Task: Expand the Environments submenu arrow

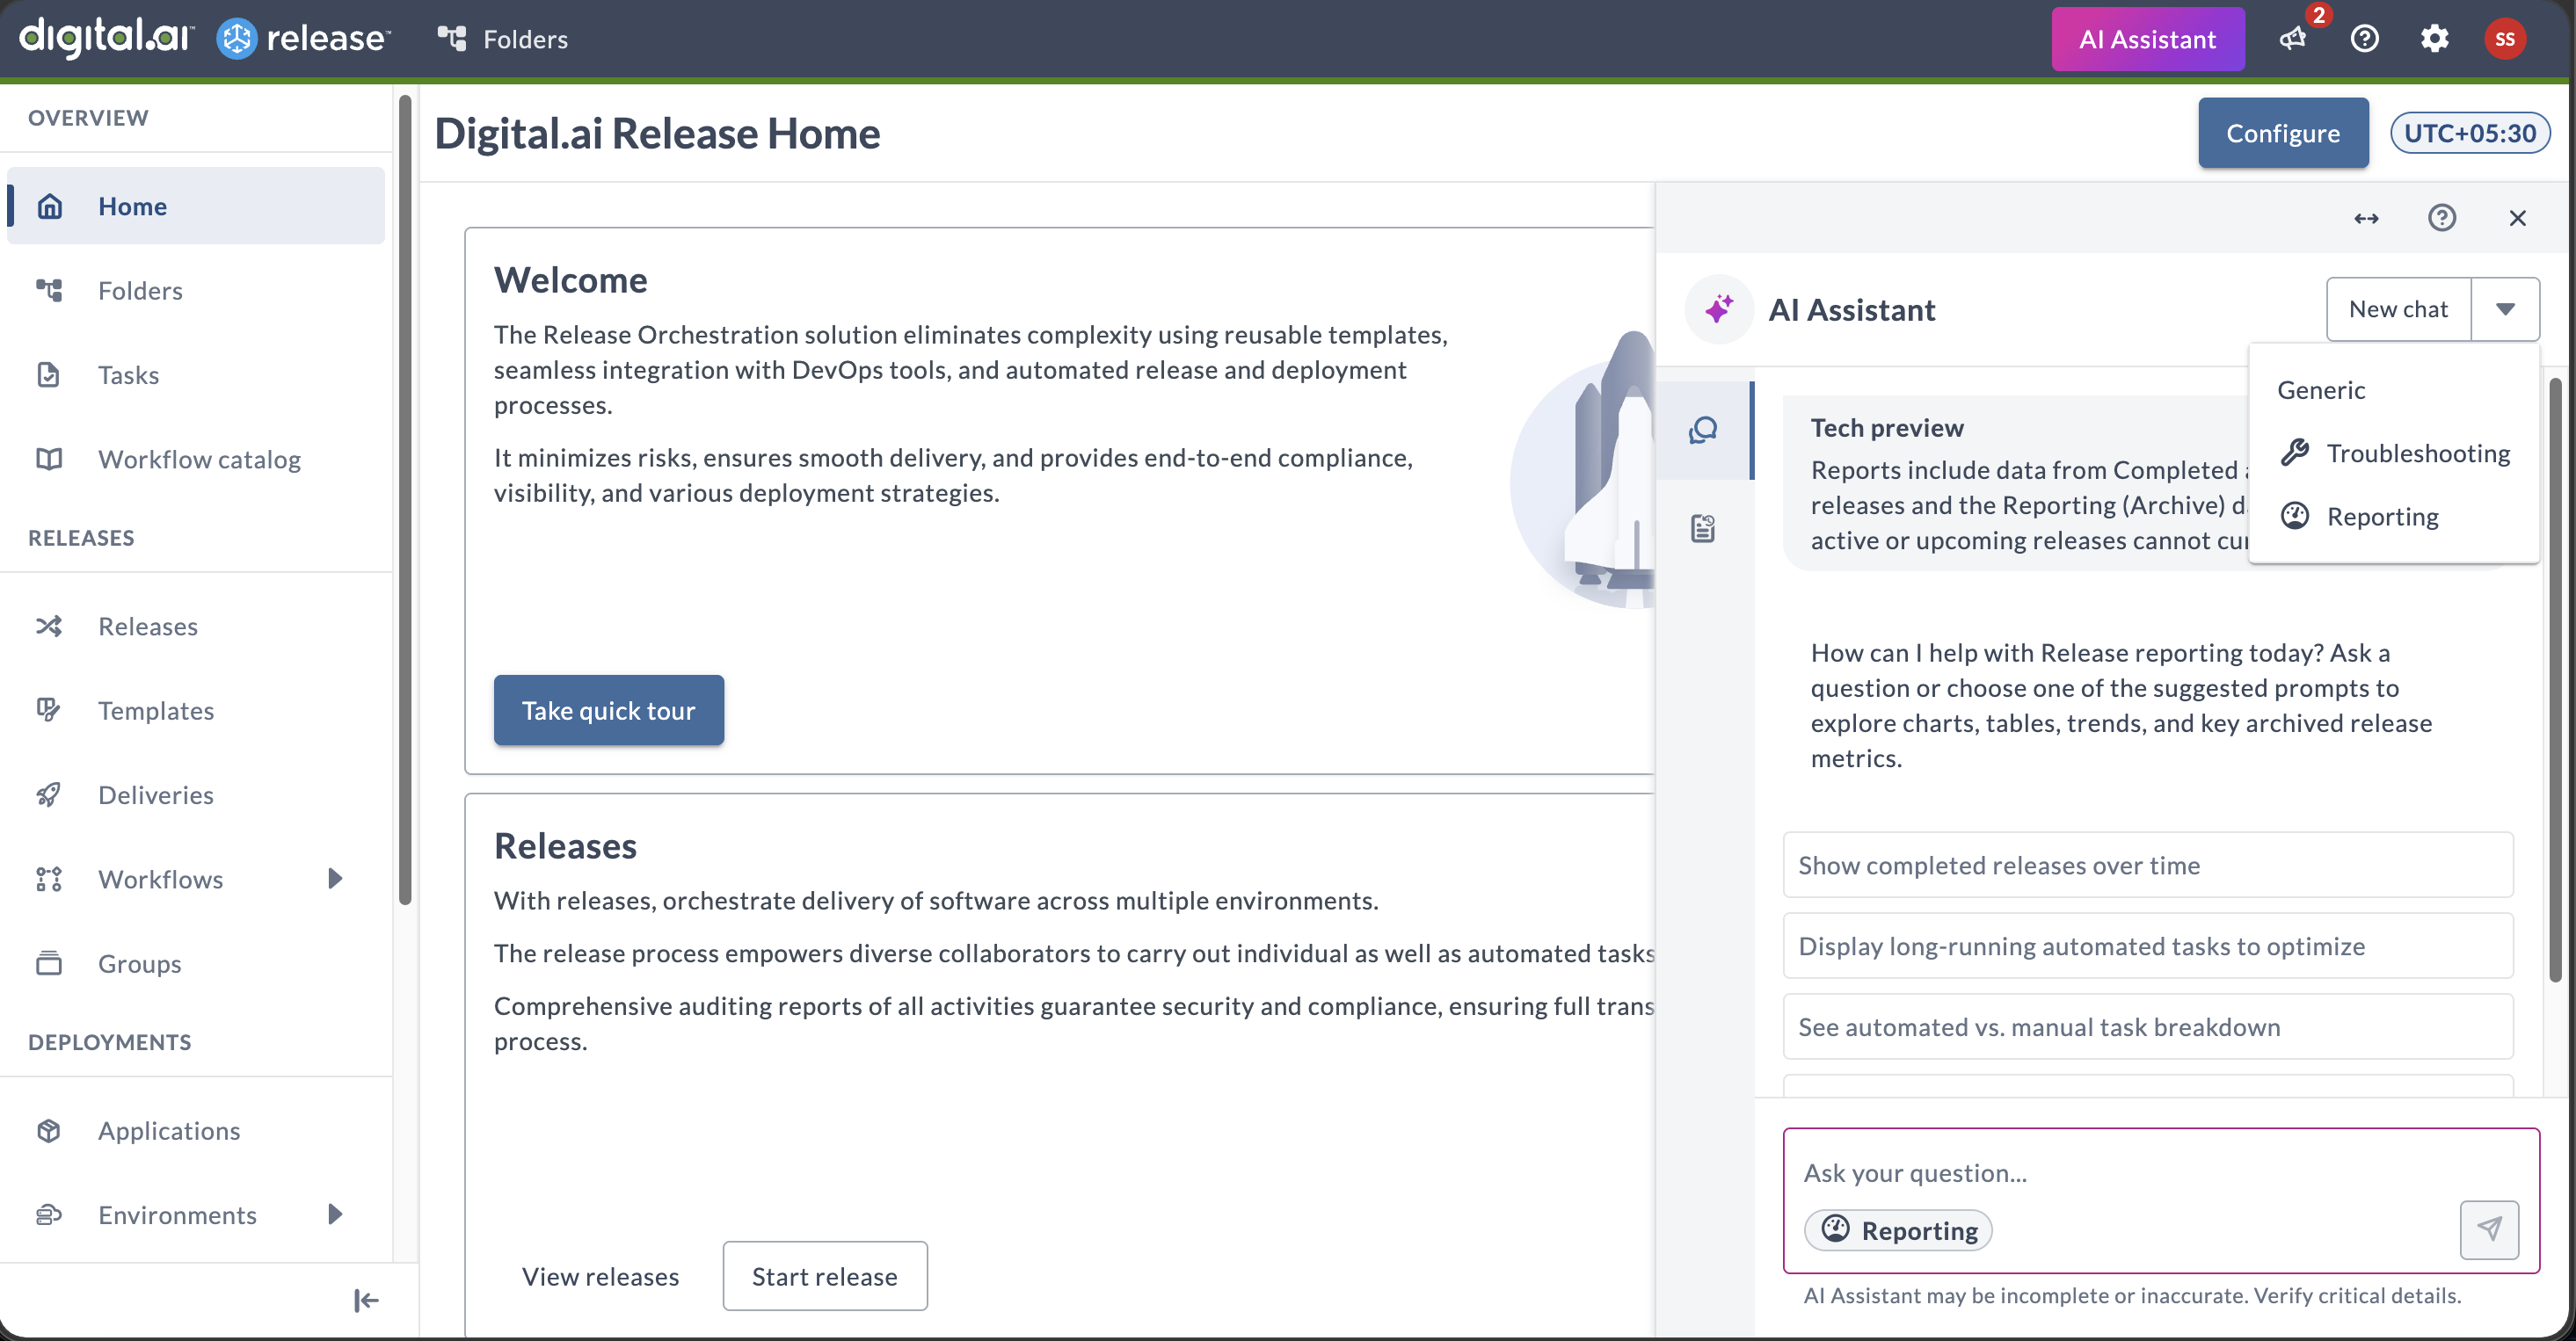Action: 336,1214
